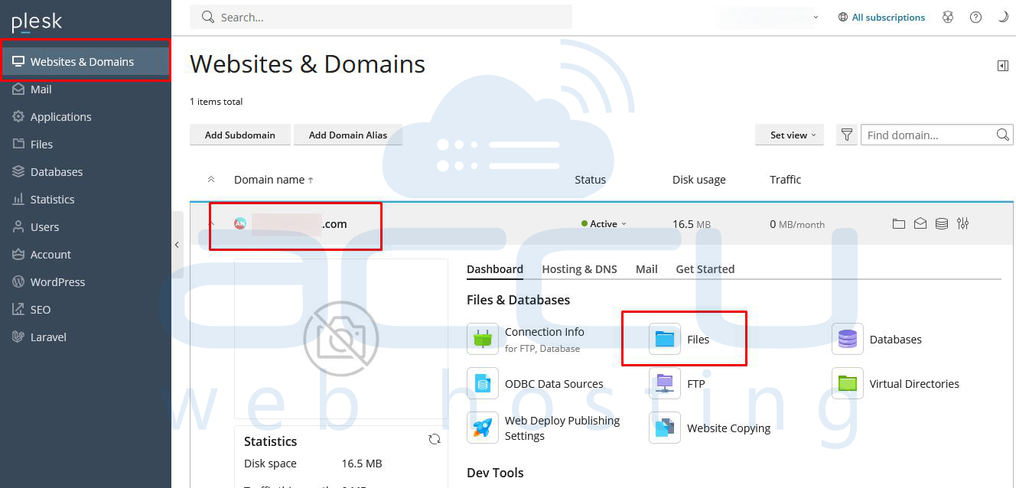Open Virtual Directories
Screen dimensions: 1016x488
click(847, 383)
